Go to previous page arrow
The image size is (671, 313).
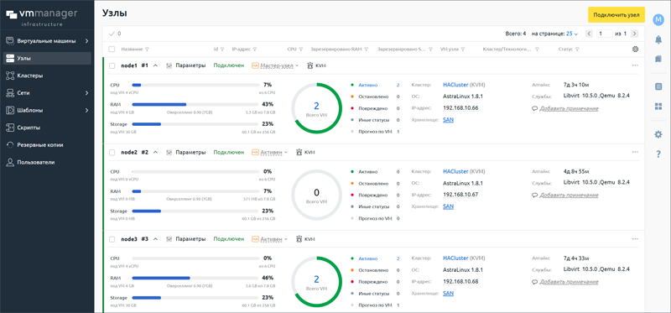coord(589,34)
